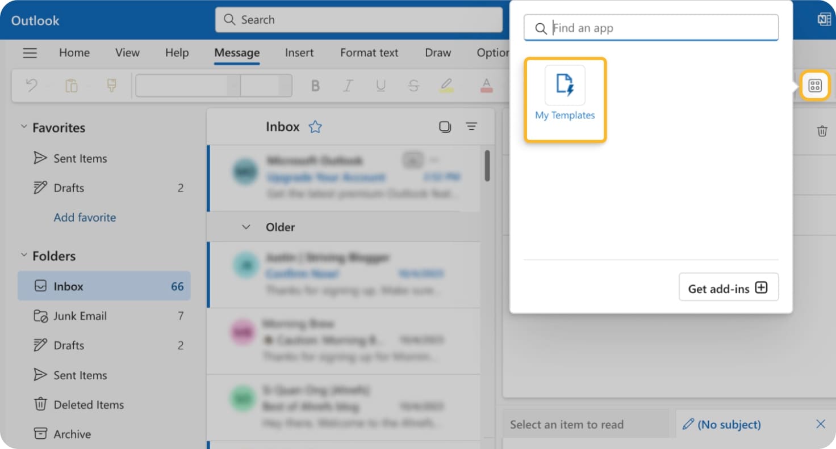
Task: Select the Format Painter icon
Action: pos(111,86)
